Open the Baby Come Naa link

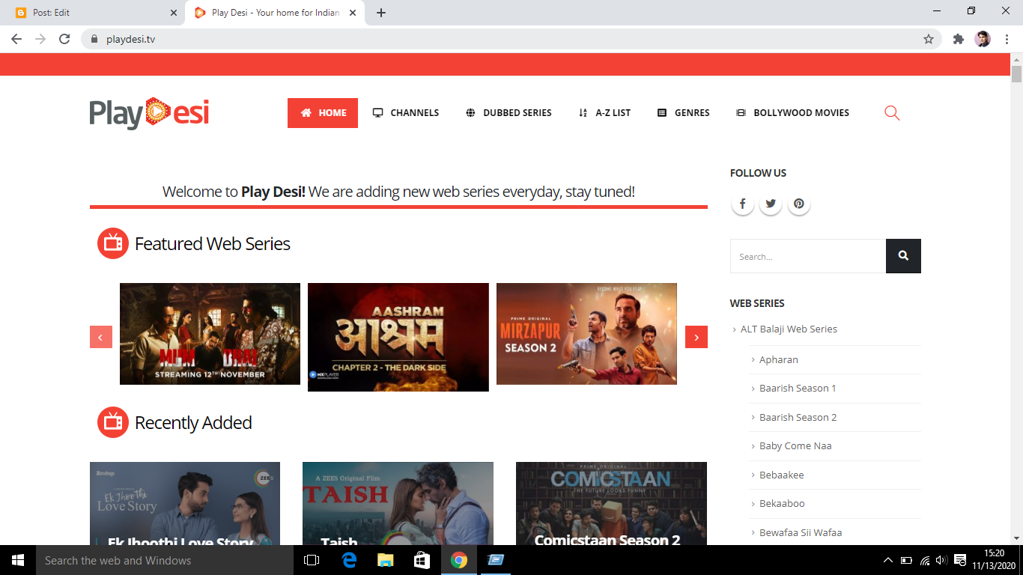795,446
